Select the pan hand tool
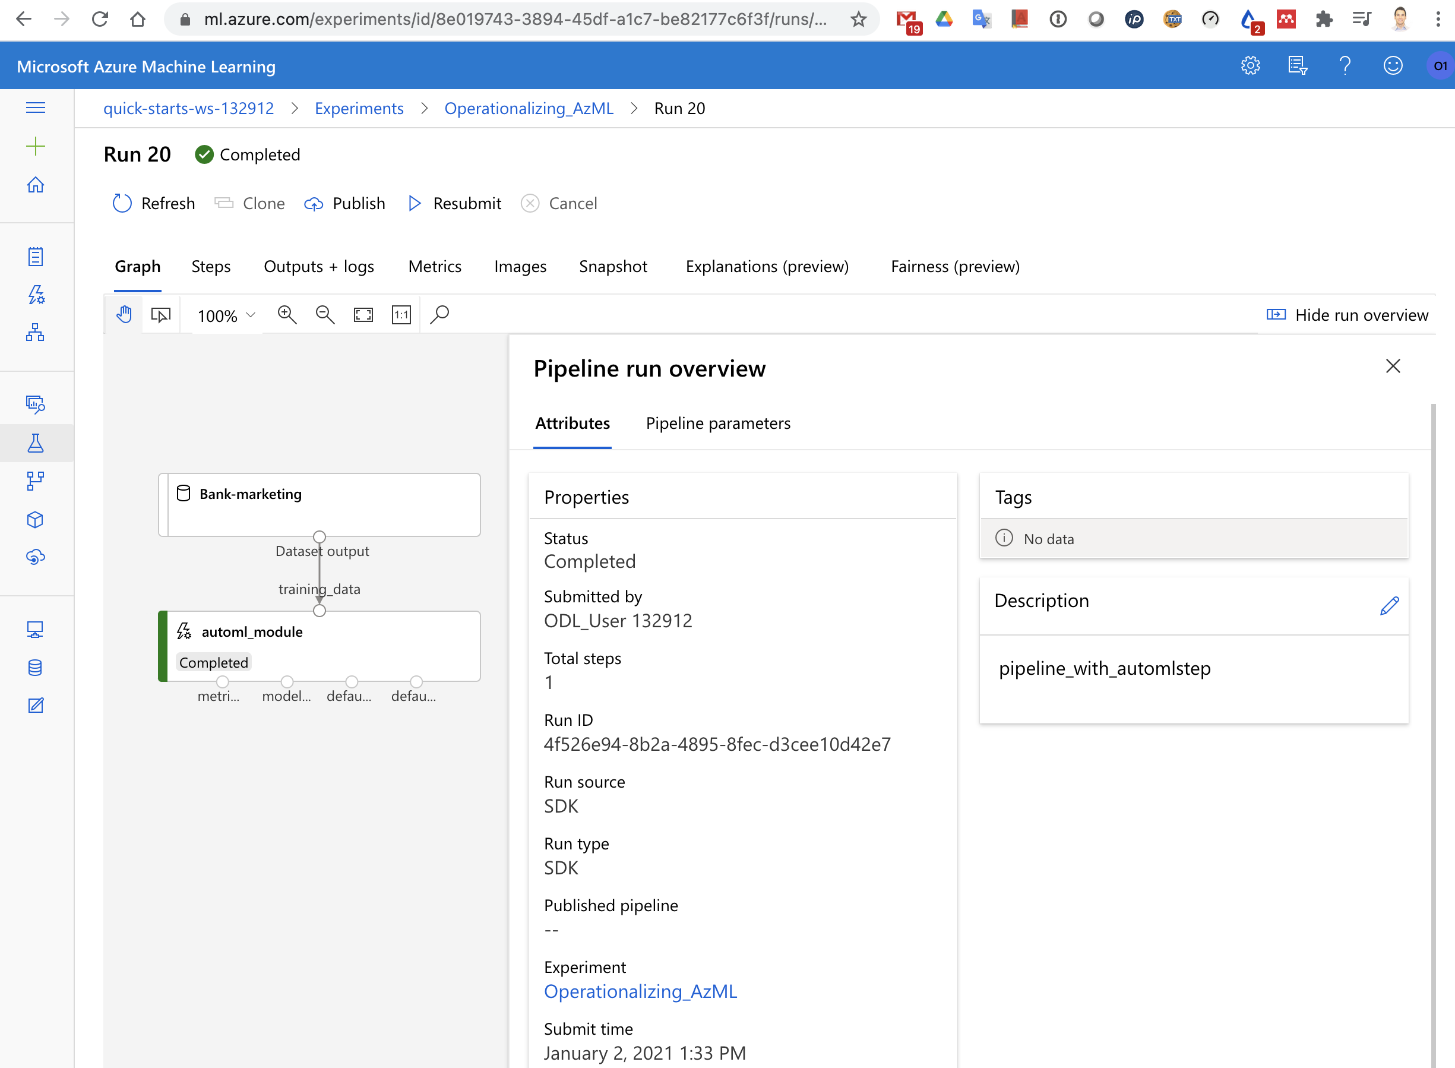 pos(124,315)
